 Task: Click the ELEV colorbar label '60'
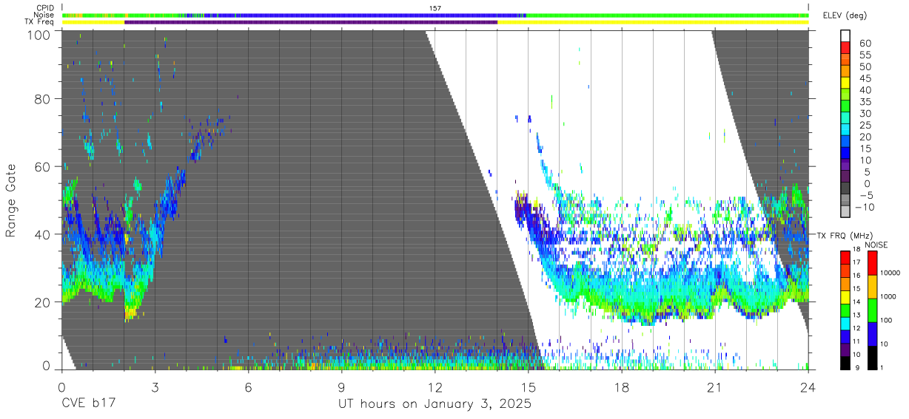pos(864,43)
